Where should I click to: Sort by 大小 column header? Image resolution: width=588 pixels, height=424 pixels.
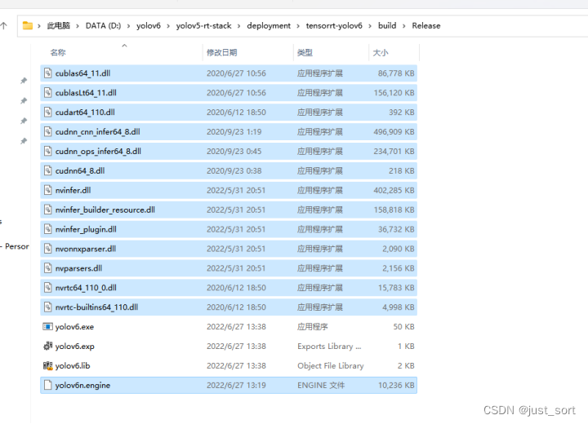pos(381,52)
